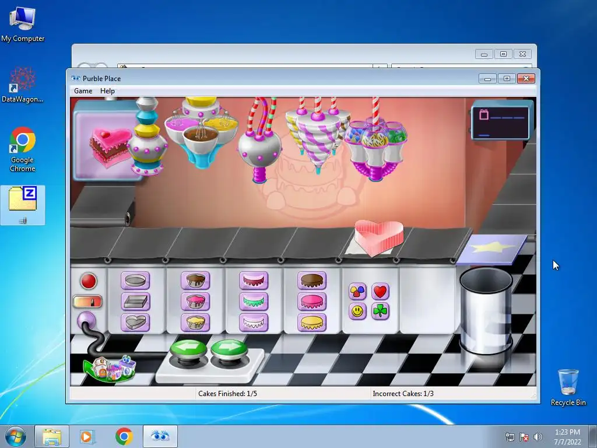Open DataWagon desktop shortcut
This screenshot has width=597, height=448.
pyautogui.click(x=23, y=85)
